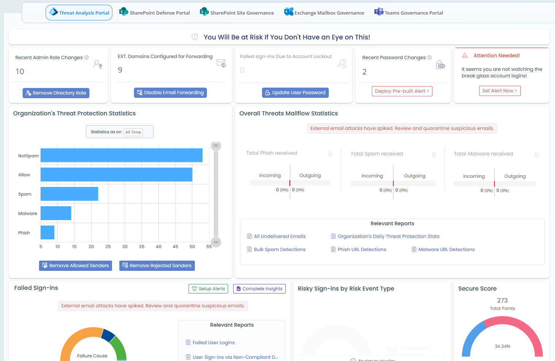Click info icon beside Recent Password Changes
Image resolution: width=555 pixels, height=361 pixels.
pos(429,57)
